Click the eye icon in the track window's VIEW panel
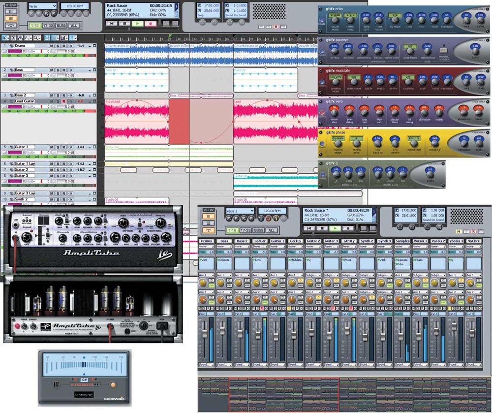The image size is (492, 413). (x=11, y=26)
